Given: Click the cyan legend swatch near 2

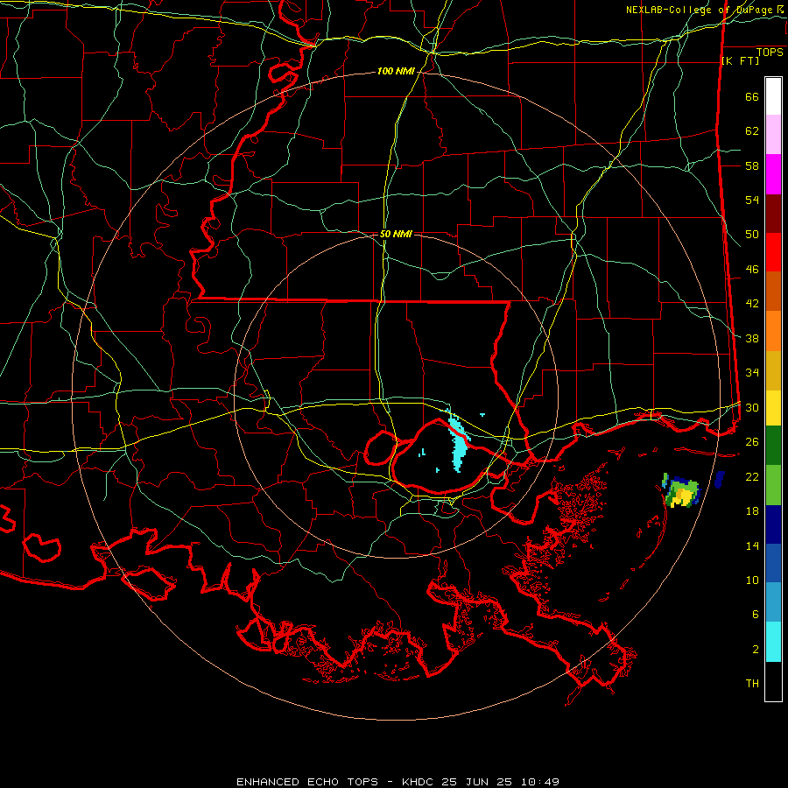Looking at the screenshot, I should click(x=773, y=642).
